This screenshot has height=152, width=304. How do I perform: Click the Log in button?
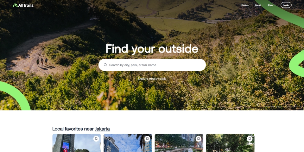point(286,5)
